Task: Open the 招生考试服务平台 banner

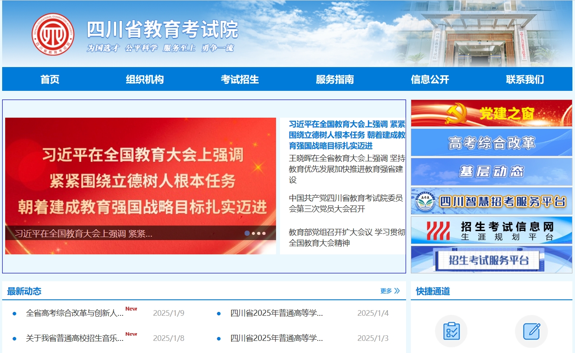Action: point(491,260)
